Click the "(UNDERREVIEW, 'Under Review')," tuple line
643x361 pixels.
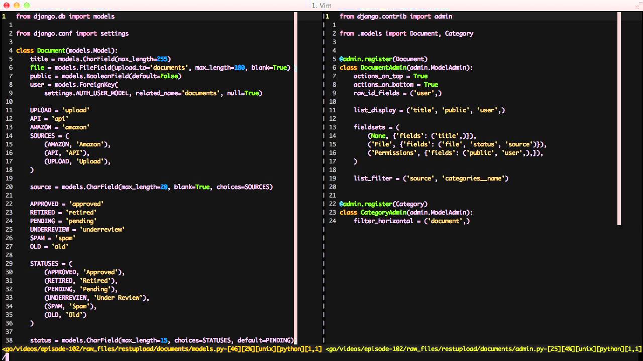pos(97,298)
